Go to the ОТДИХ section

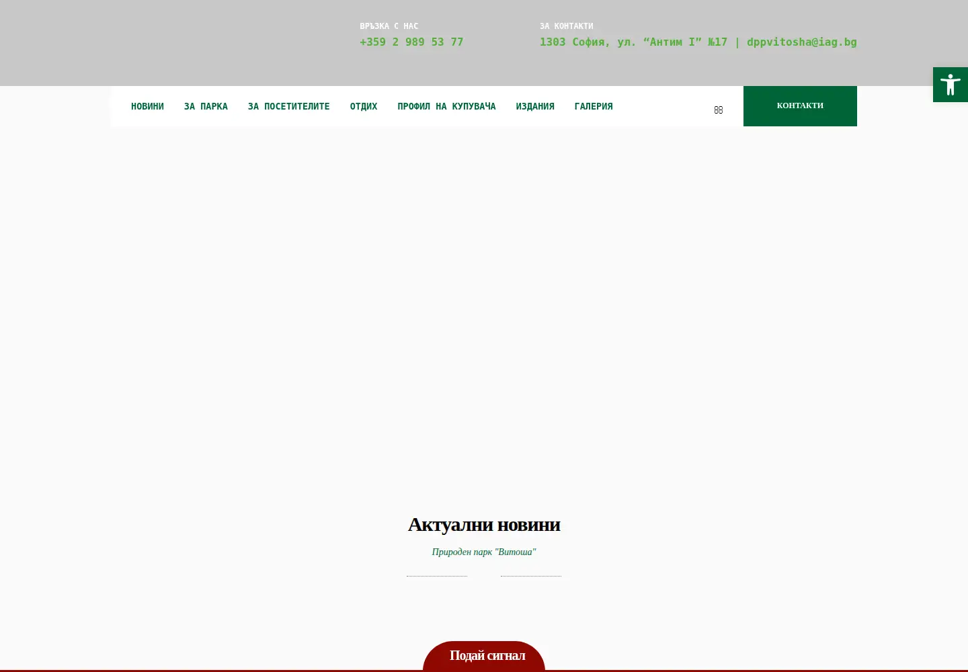pyautogui.click(x=364, y=106)
